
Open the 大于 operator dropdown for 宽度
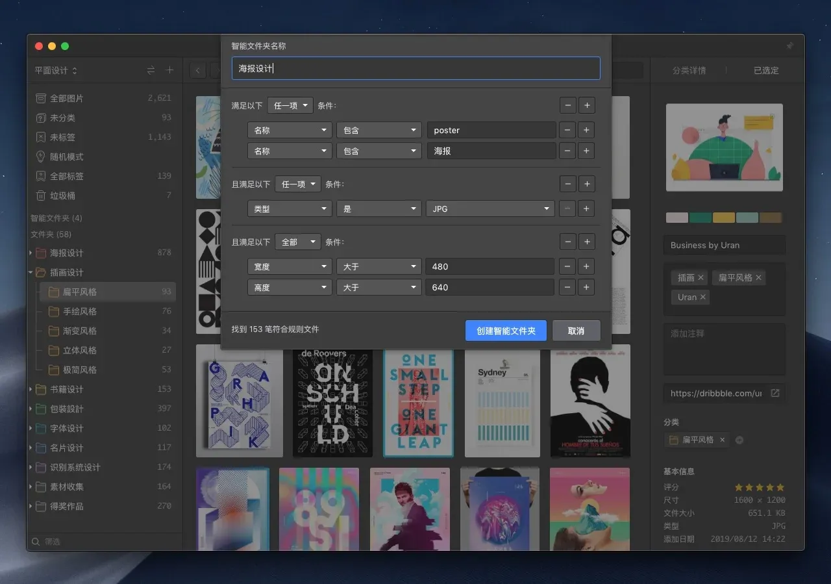[x=379, y=266]
